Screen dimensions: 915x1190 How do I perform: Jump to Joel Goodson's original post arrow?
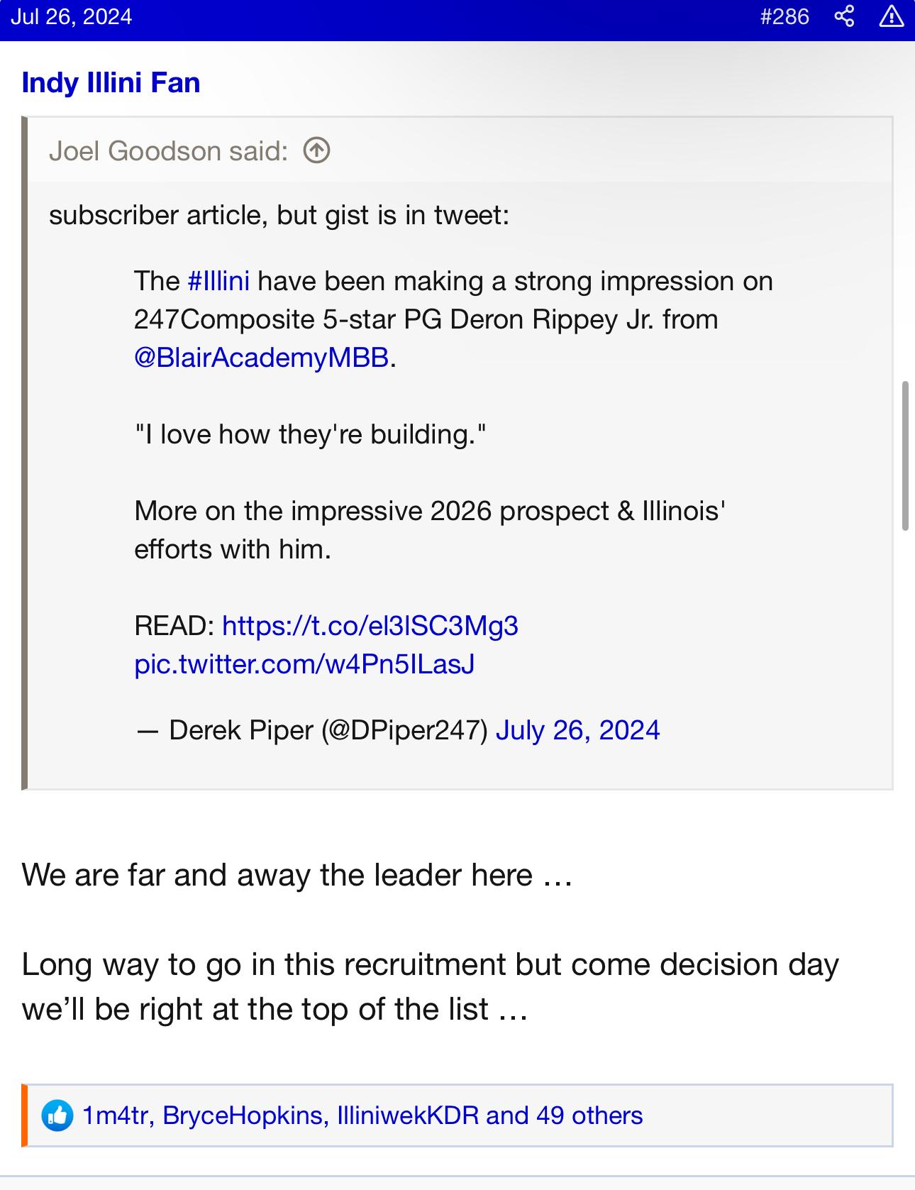coord(316,150)
